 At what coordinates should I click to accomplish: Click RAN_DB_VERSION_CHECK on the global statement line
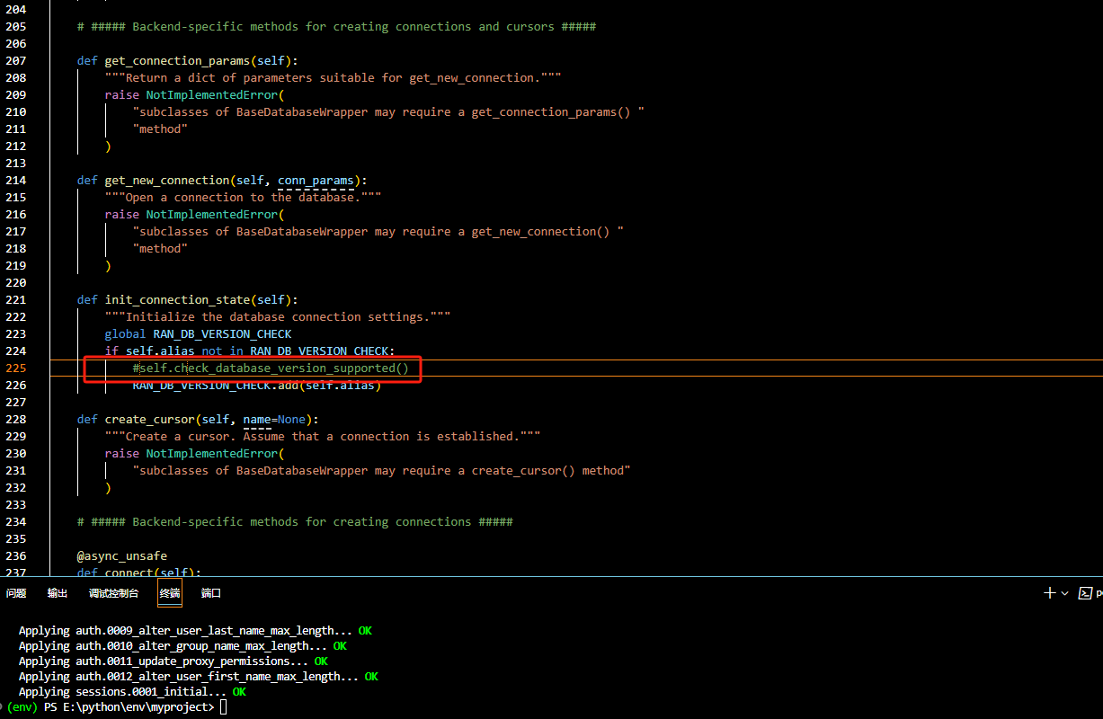click(222, 334)
